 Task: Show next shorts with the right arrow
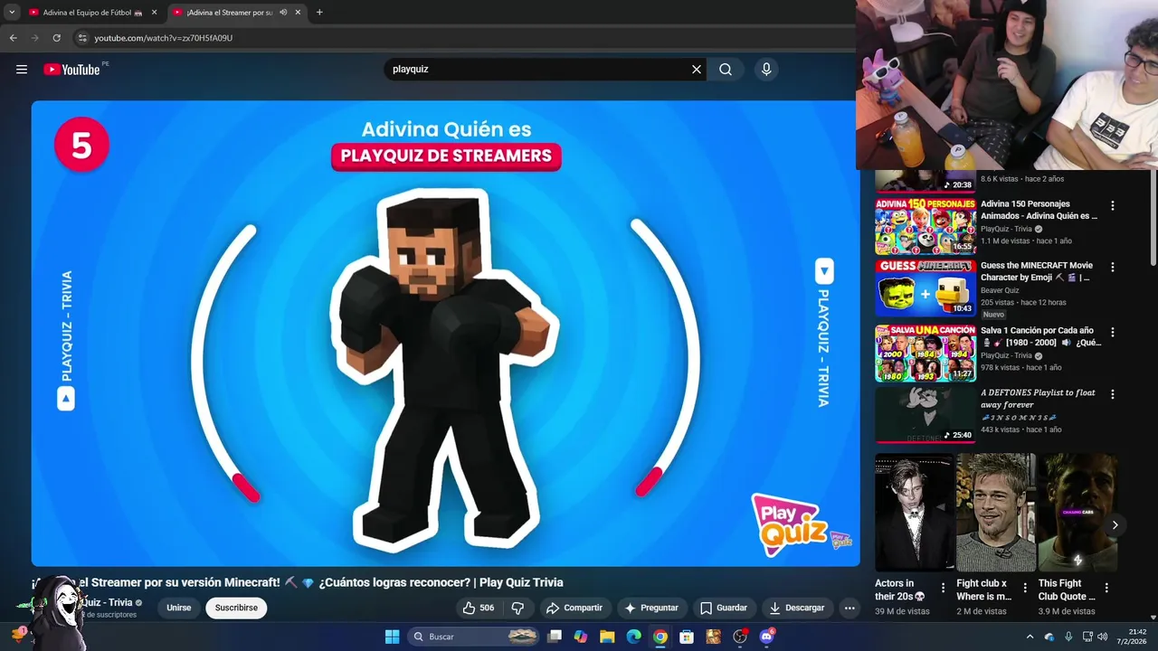click(1115, 524)
